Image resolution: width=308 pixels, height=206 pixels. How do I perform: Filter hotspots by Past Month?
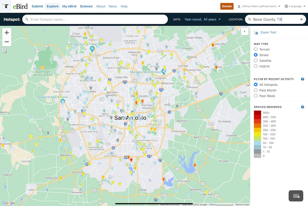pos(256,90)
